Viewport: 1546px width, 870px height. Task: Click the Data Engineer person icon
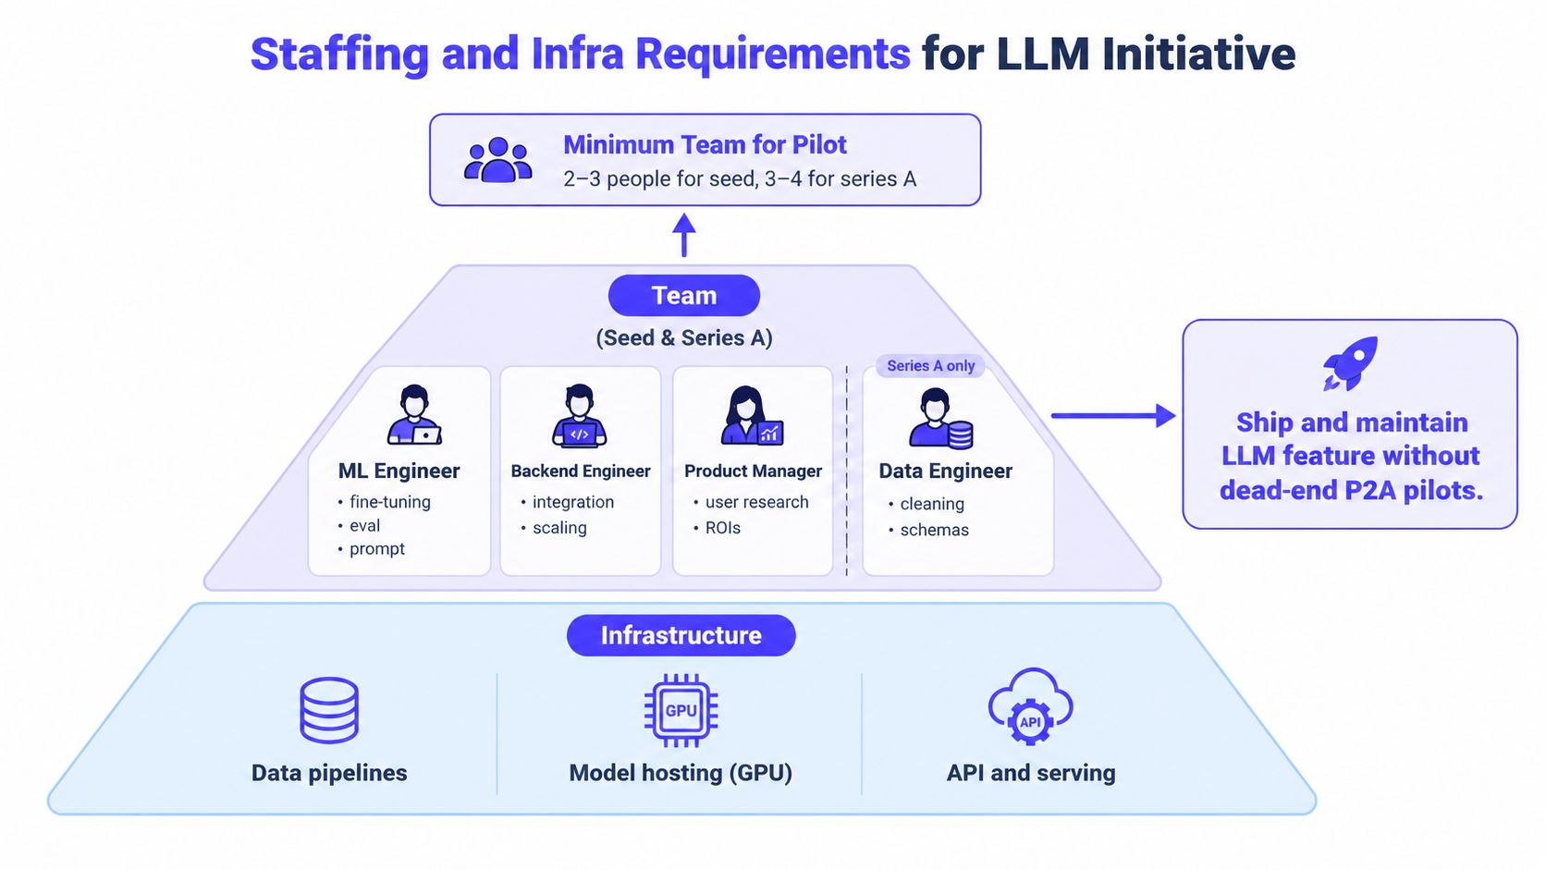940,418
